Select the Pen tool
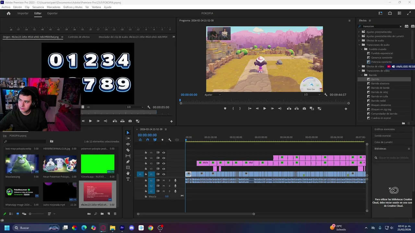The width and height of the screenshot is (415, 233). click(x=128, y=161)
